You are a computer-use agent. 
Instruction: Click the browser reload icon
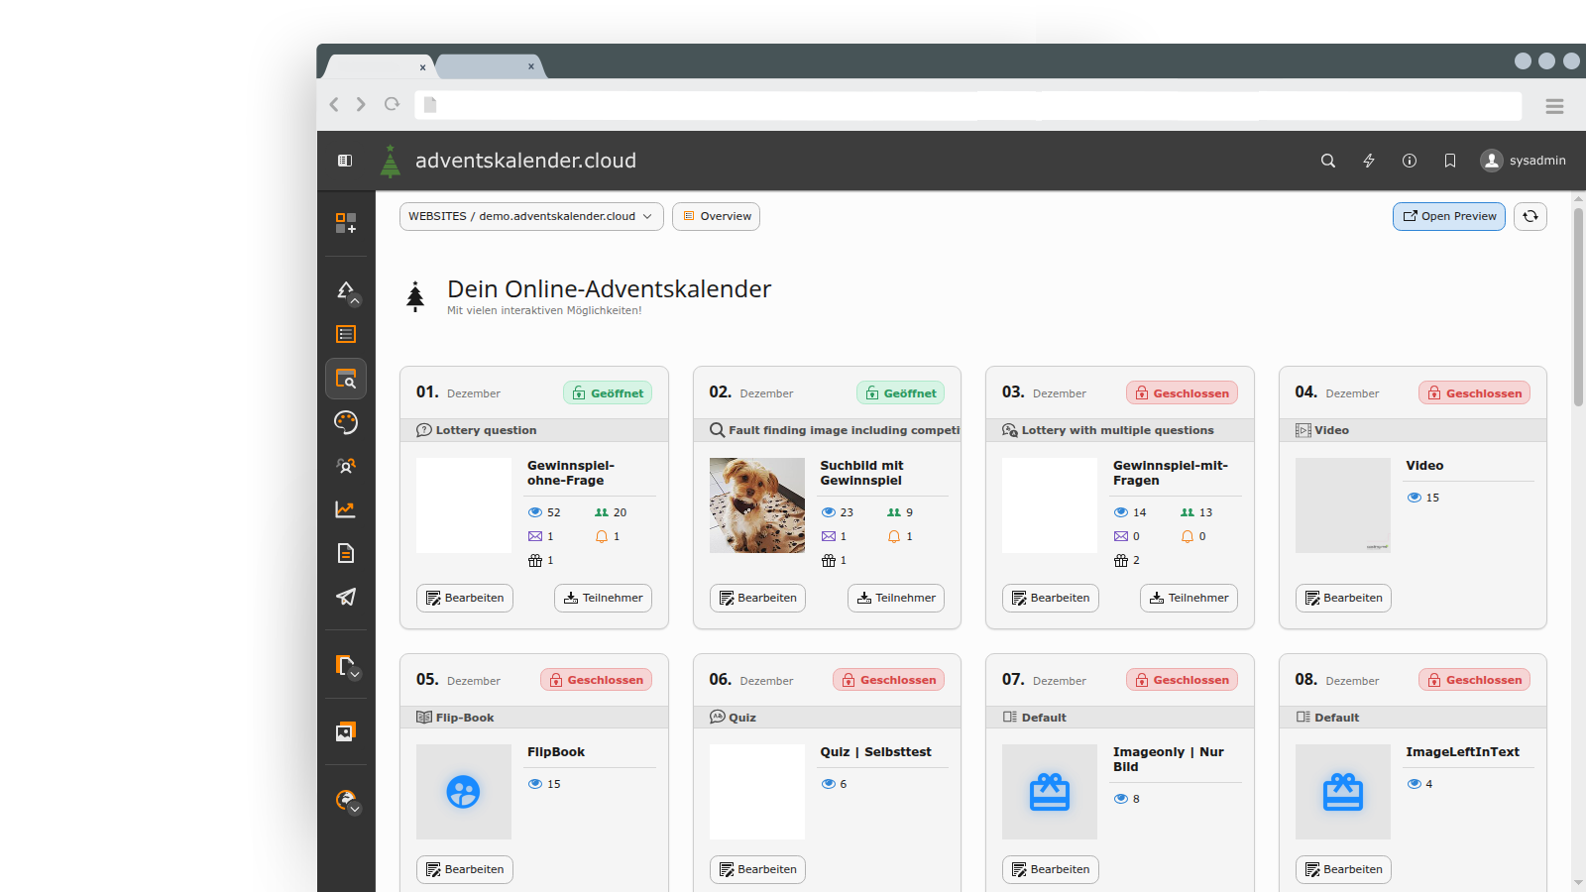(x=393, y=104)
